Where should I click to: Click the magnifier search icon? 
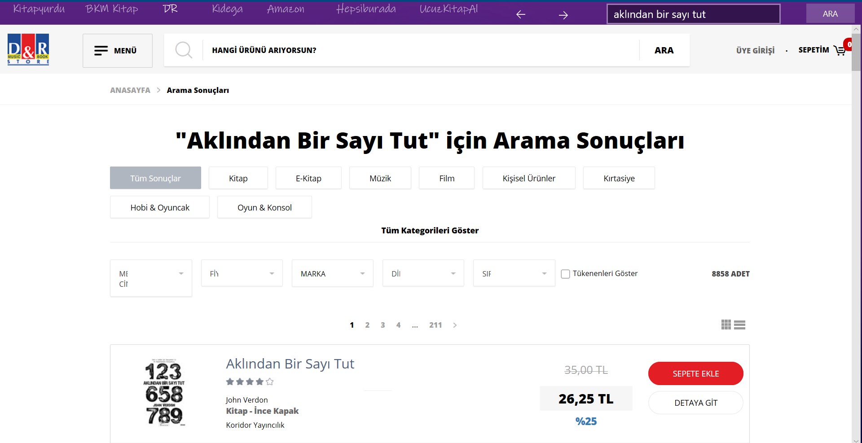[184, 50]
